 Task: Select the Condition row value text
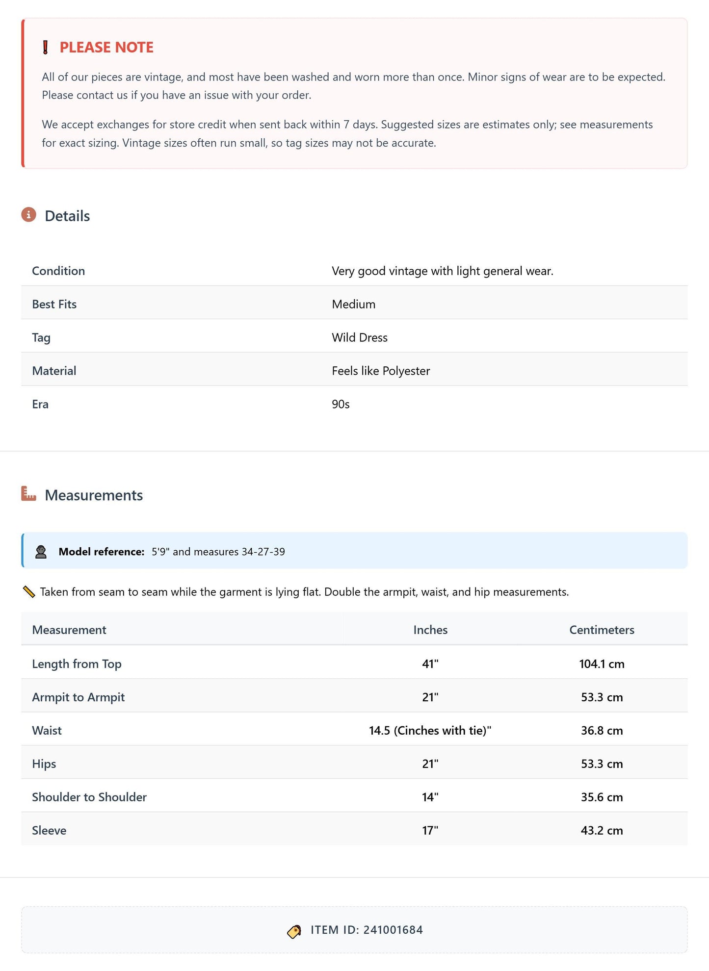coord(443,271)
